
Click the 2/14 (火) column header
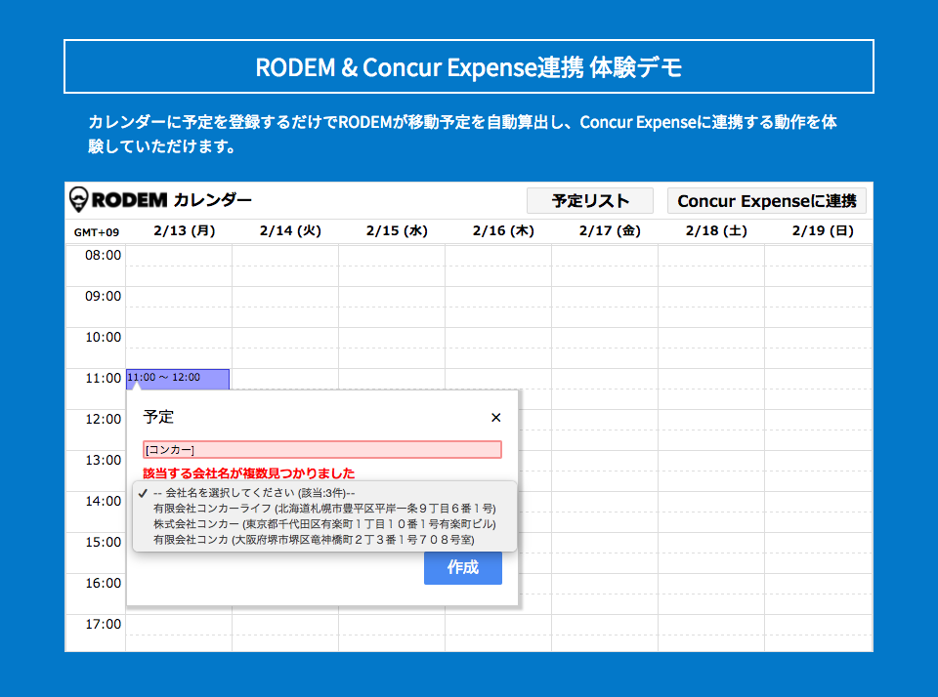[291, 230]
